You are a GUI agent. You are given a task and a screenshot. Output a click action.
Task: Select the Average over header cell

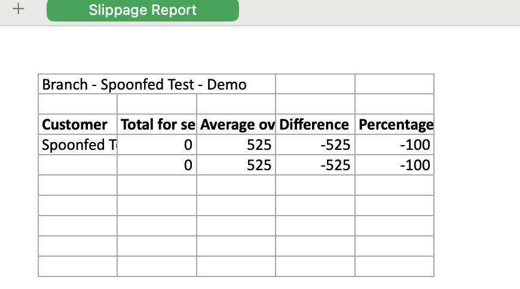pos(236,125)
